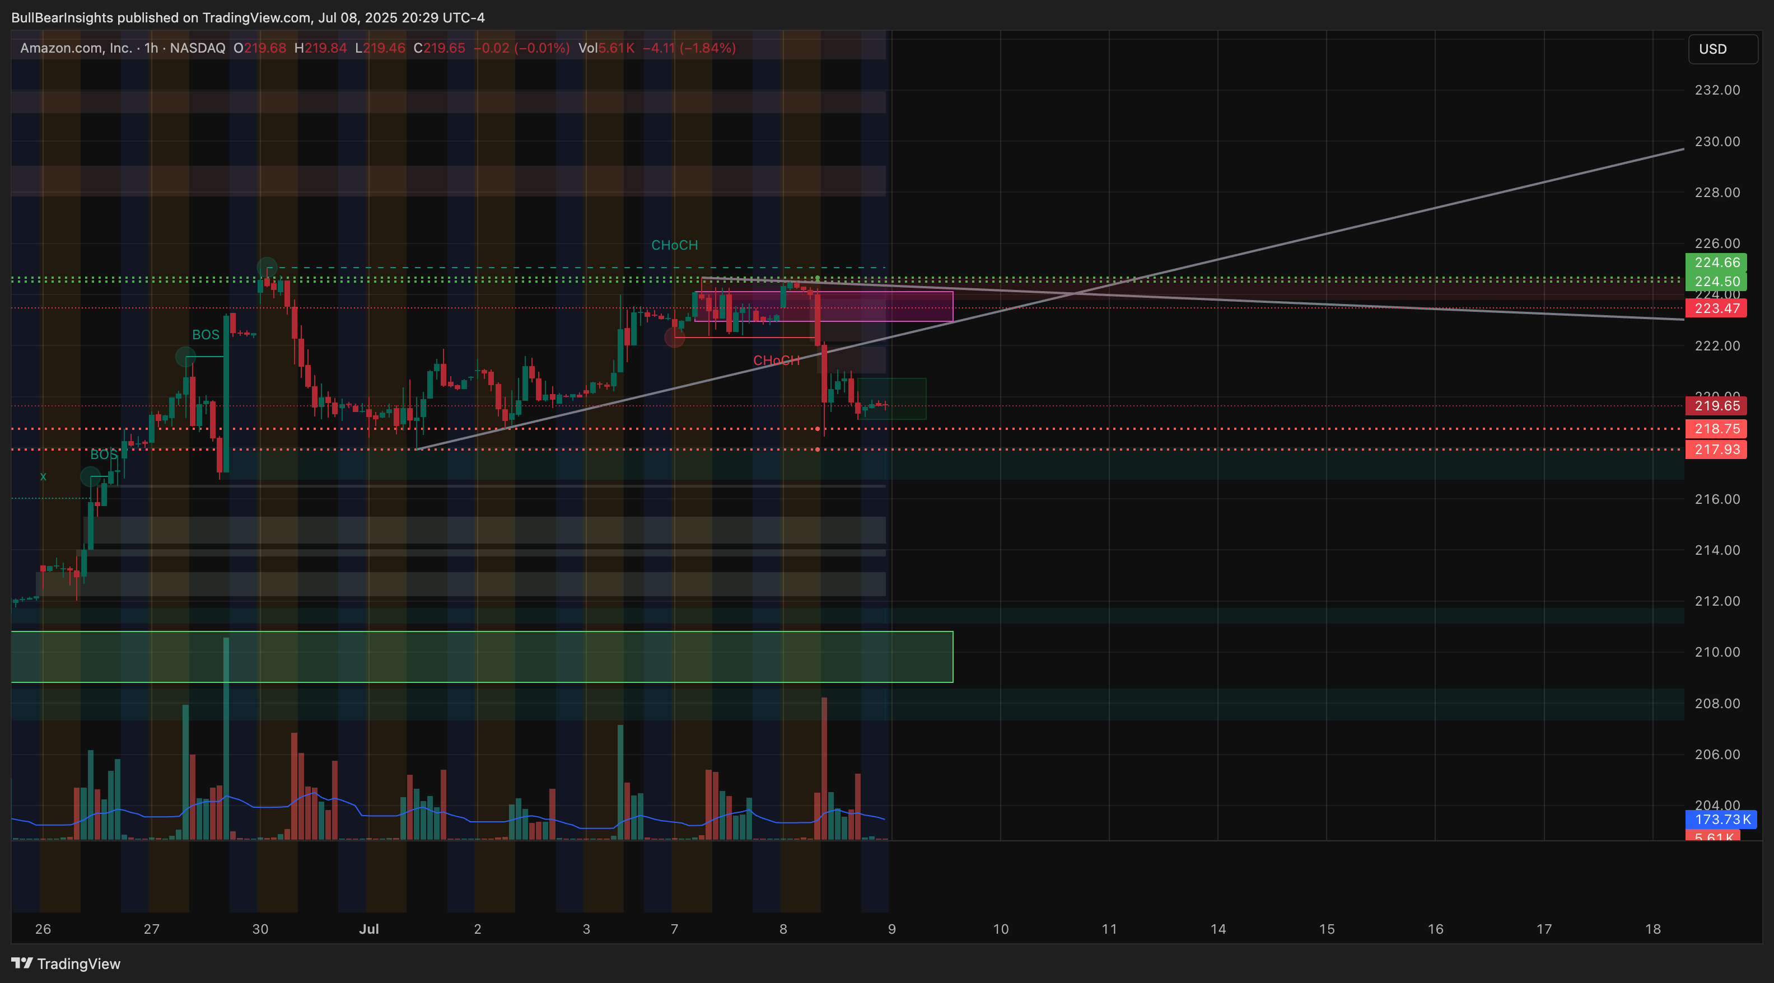Click the 14 date axis label
Screen dimensions: 1774x983
pos(1219,929)
